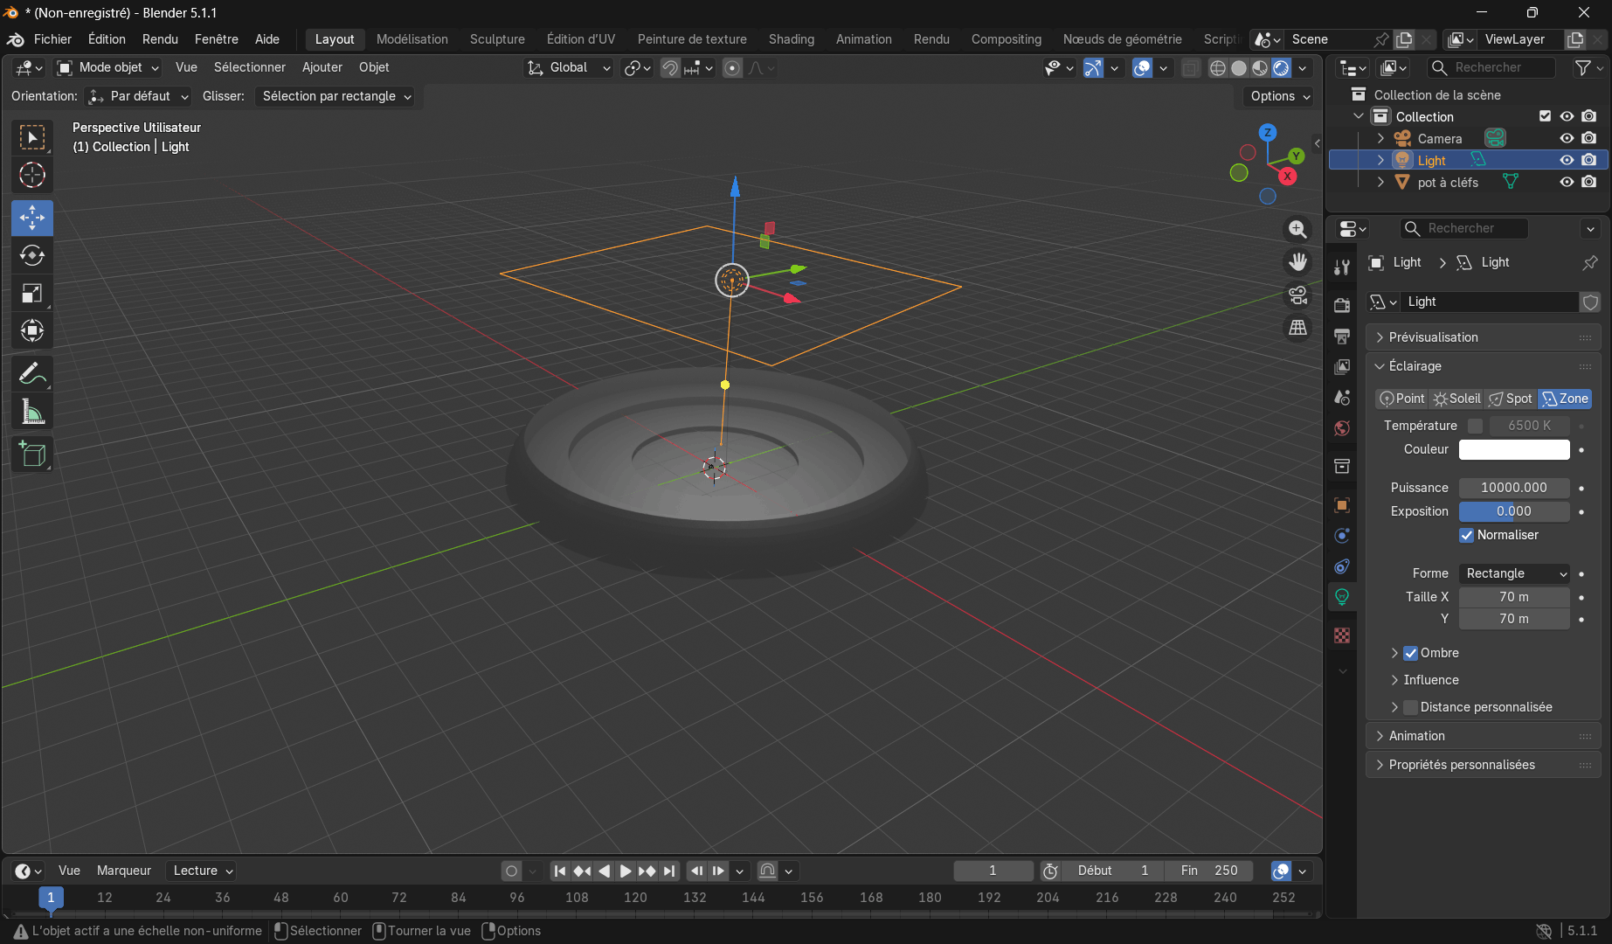The height and width of the screenshot is (944, 1612).
Task: Select the Rotate tool
Action: pos(32,255)
